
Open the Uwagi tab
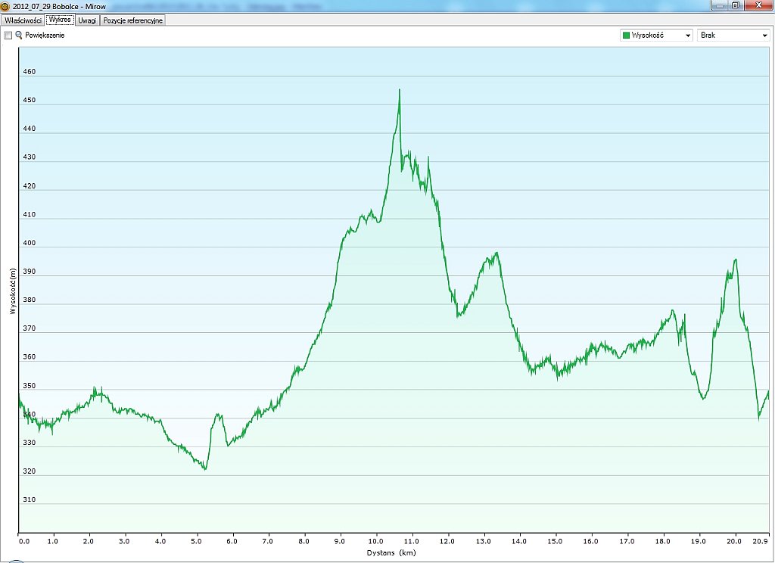click(x=87, y=20)
